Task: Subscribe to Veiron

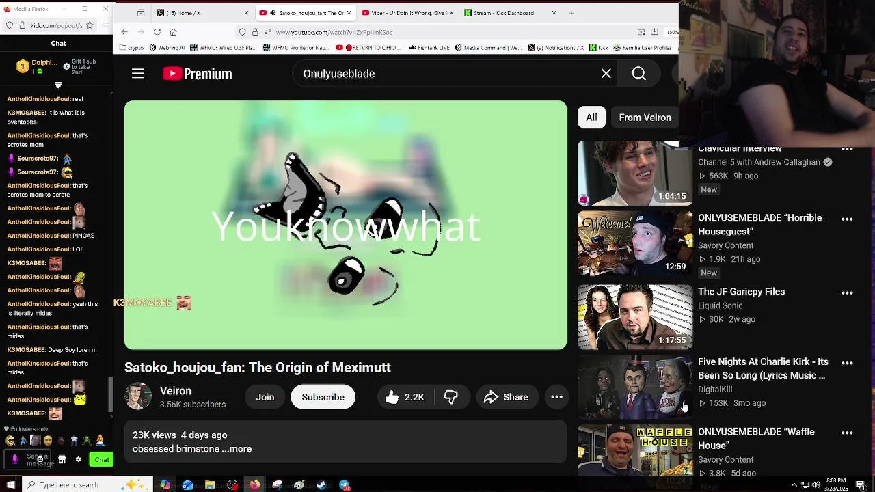Action: click(323, 397)
